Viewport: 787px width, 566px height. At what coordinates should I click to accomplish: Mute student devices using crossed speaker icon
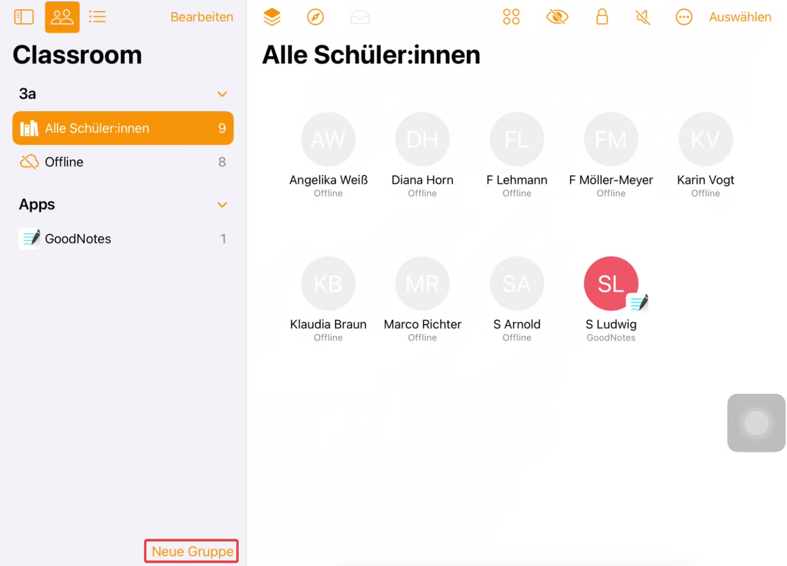coord(643,17)
